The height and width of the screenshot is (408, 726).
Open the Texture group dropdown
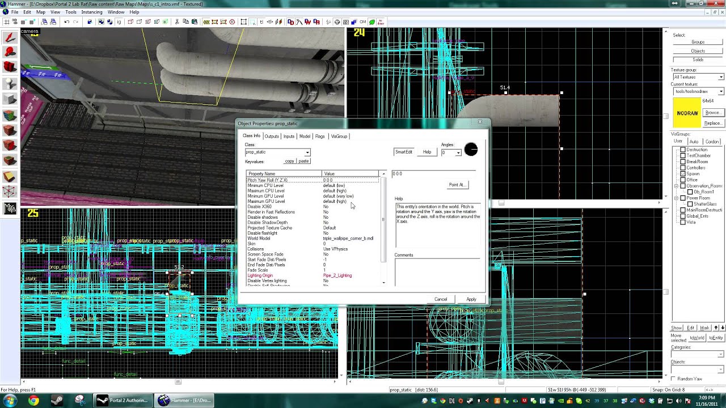[721, 77]
